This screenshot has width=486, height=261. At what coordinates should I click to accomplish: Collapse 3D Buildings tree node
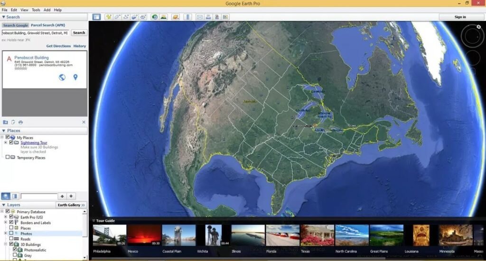point(6,244)
